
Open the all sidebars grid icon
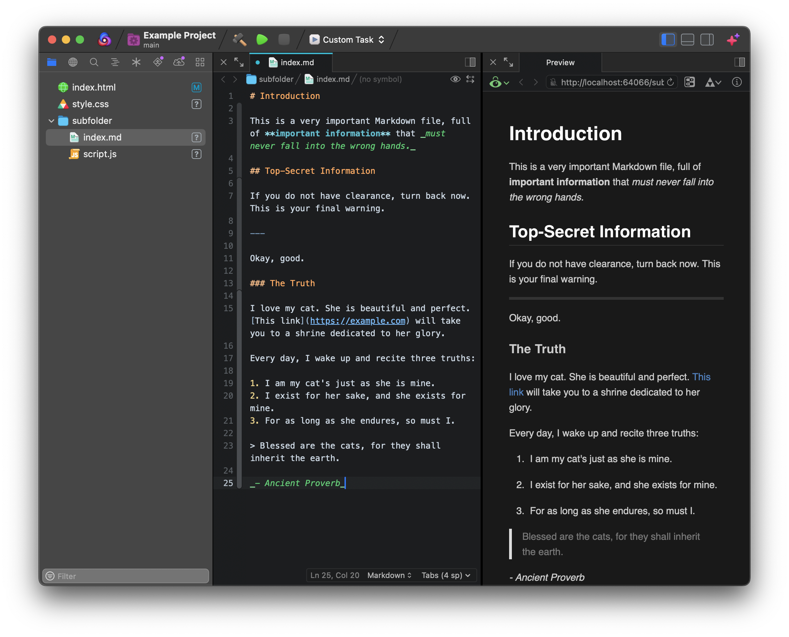(200, 62)
